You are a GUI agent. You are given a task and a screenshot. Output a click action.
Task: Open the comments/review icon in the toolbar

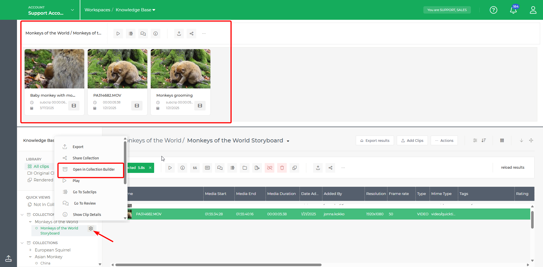click(x=220, y=168)
